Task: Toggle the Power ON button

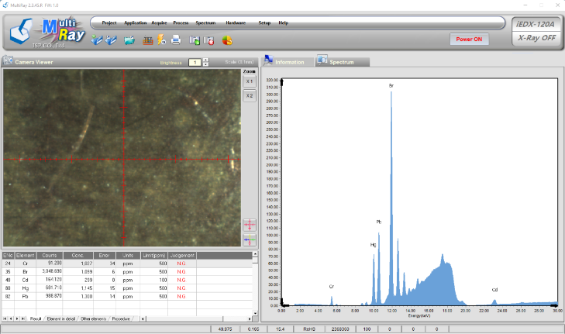Action: (x=469, y=39)
